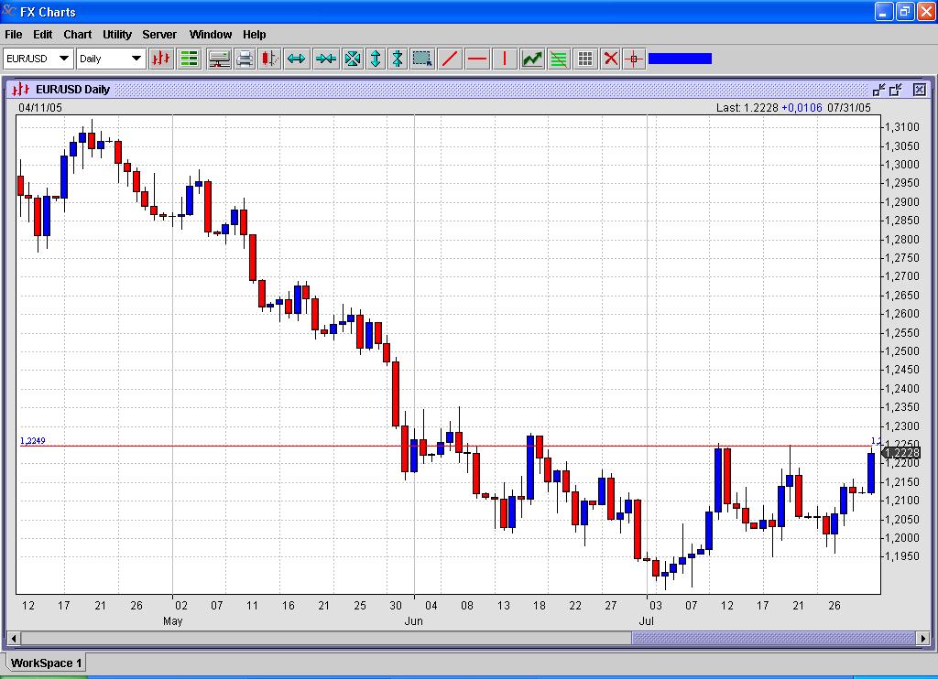Click the dashed rectangle zoom-area tool

(421, 59)
